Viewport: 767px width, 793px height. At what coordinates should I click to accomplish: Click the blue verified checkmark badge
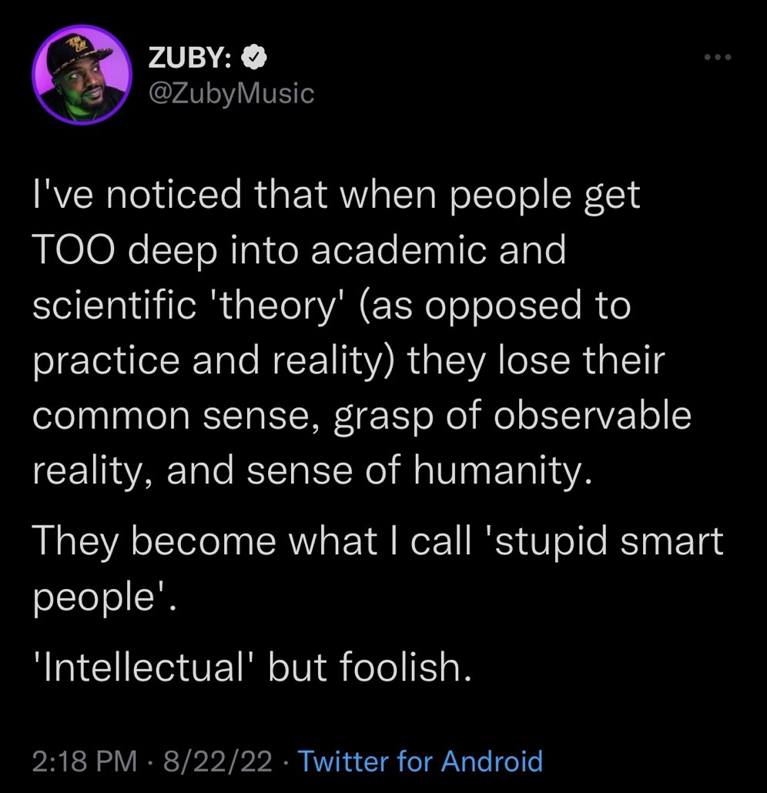256,57
